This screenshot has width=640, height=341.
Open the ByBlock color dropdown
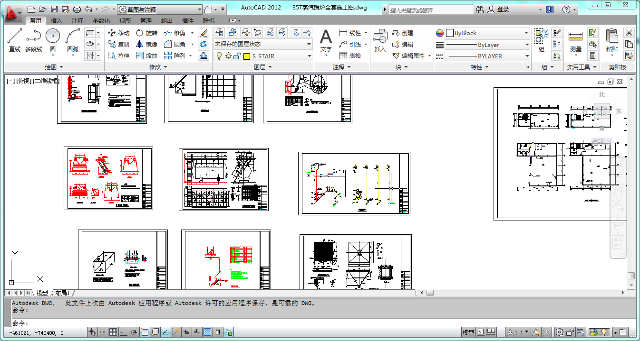(x=487, y=33)
